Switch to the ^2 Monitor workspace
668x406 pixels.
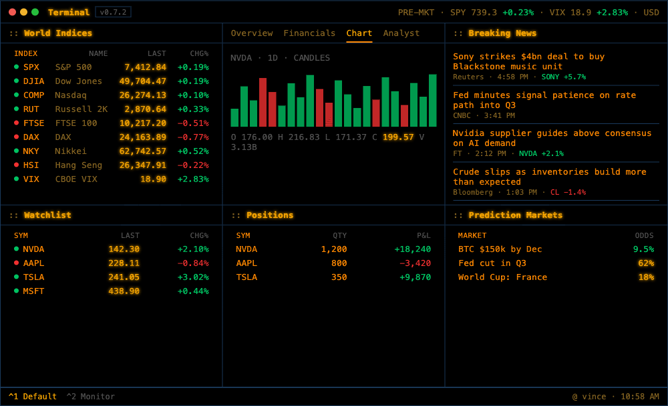90,396
